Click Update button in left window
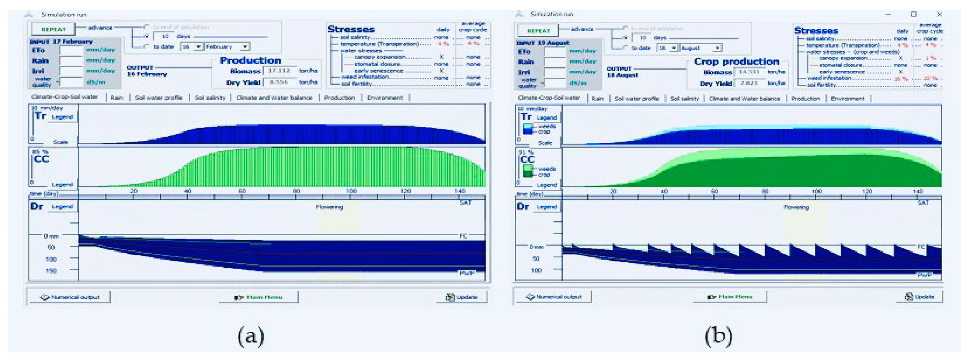The width and height of the screenshot is (969, 362). 462,297
